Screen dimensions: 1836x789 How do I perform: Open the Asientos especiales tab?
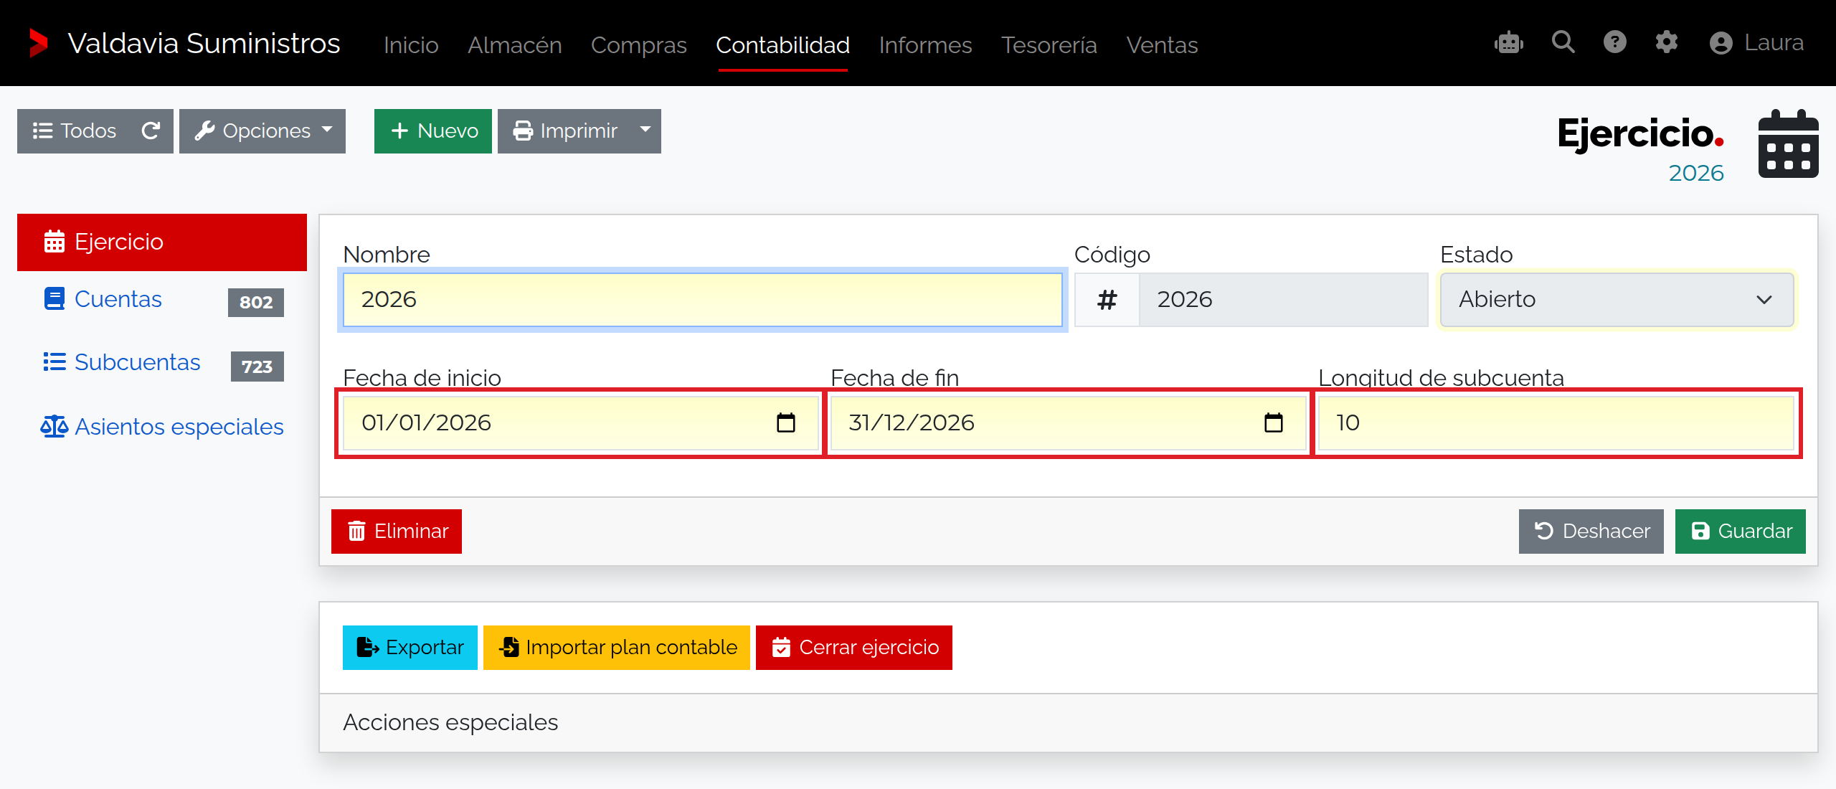pos(162,427)
